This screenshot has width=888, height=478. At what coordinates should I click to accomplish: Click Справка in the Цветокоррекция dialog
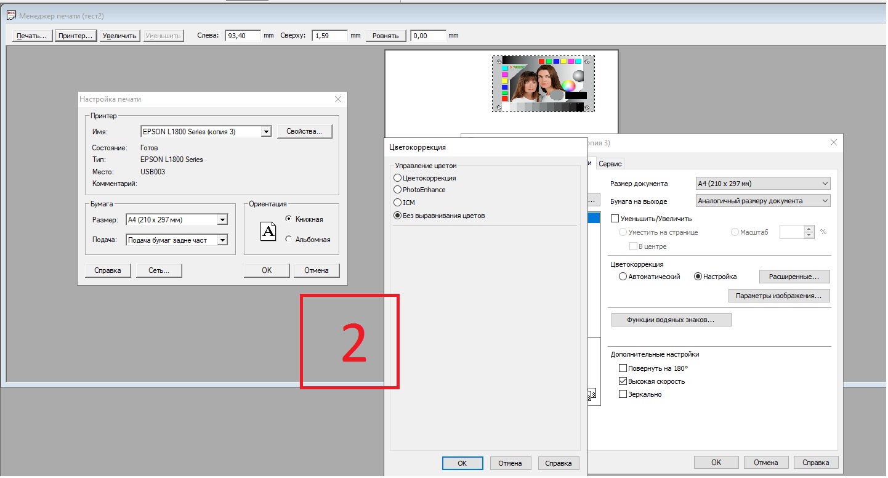point(559,463)
